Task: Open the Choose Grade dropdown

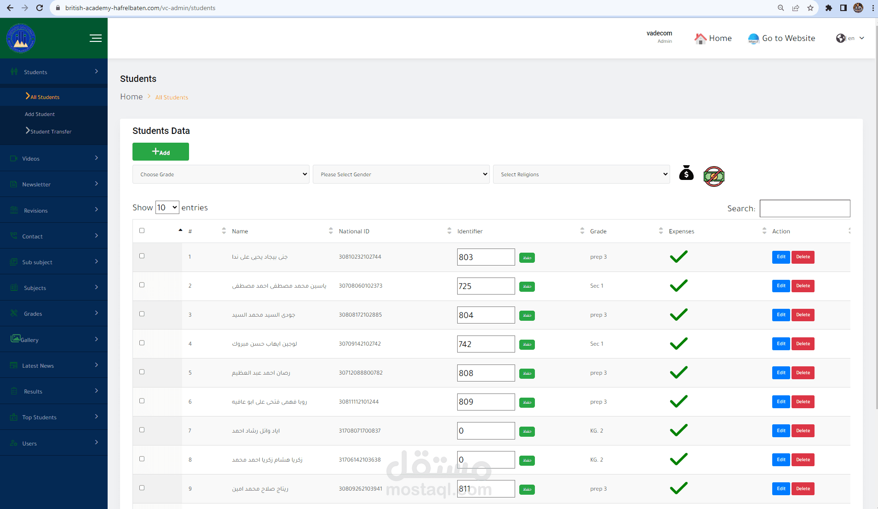Action: coord(221,174)
